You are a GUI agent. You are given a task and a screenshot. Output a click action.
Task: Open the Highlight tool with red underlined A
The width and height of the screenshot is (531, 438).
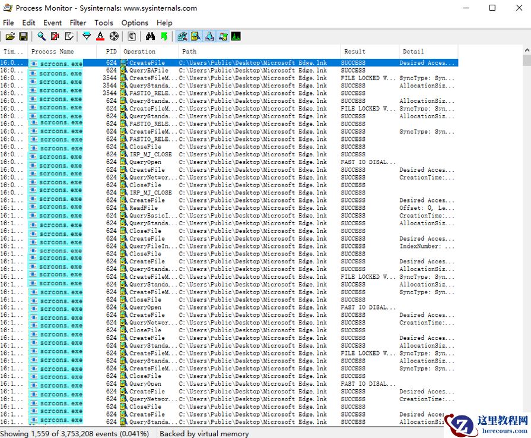point(100,37)
